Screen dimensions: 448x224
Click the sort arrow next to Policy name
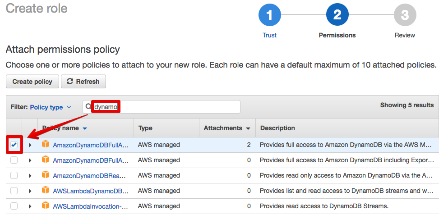pos(85,129)
